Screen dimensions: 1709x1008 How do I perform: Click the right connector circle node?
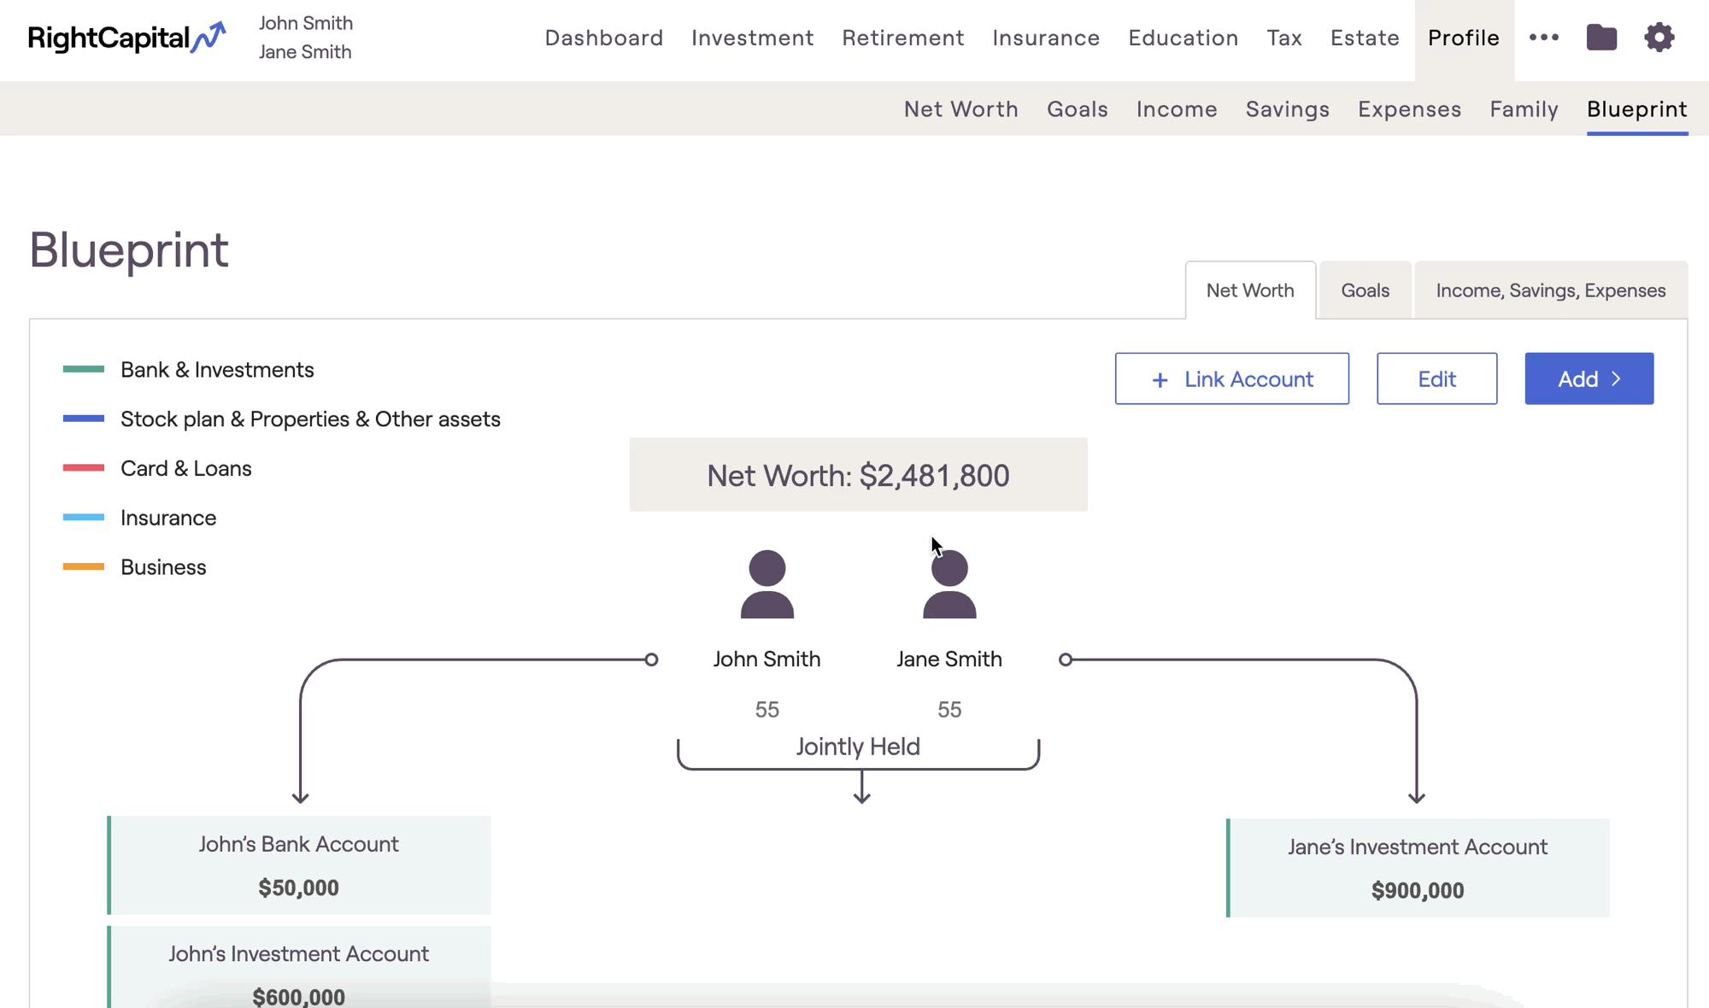click(1066, 659)
